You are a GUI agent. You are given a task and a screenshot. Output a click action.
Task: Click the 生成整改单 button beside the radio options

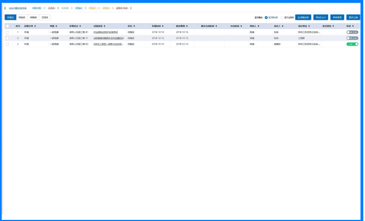point(303,17)
